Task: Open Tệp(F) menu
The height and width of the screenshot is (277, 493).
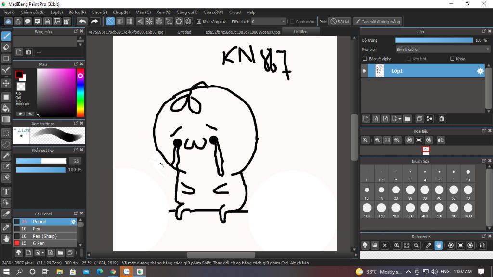Action: (x=9, y=12)
